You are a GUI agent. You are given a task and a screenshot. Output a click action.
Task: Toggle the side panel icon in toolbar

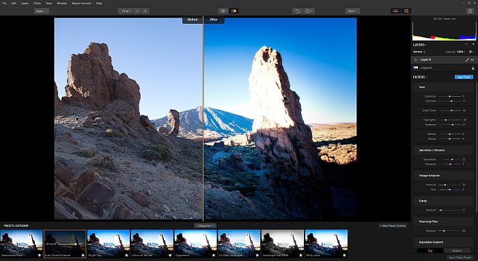406,11
